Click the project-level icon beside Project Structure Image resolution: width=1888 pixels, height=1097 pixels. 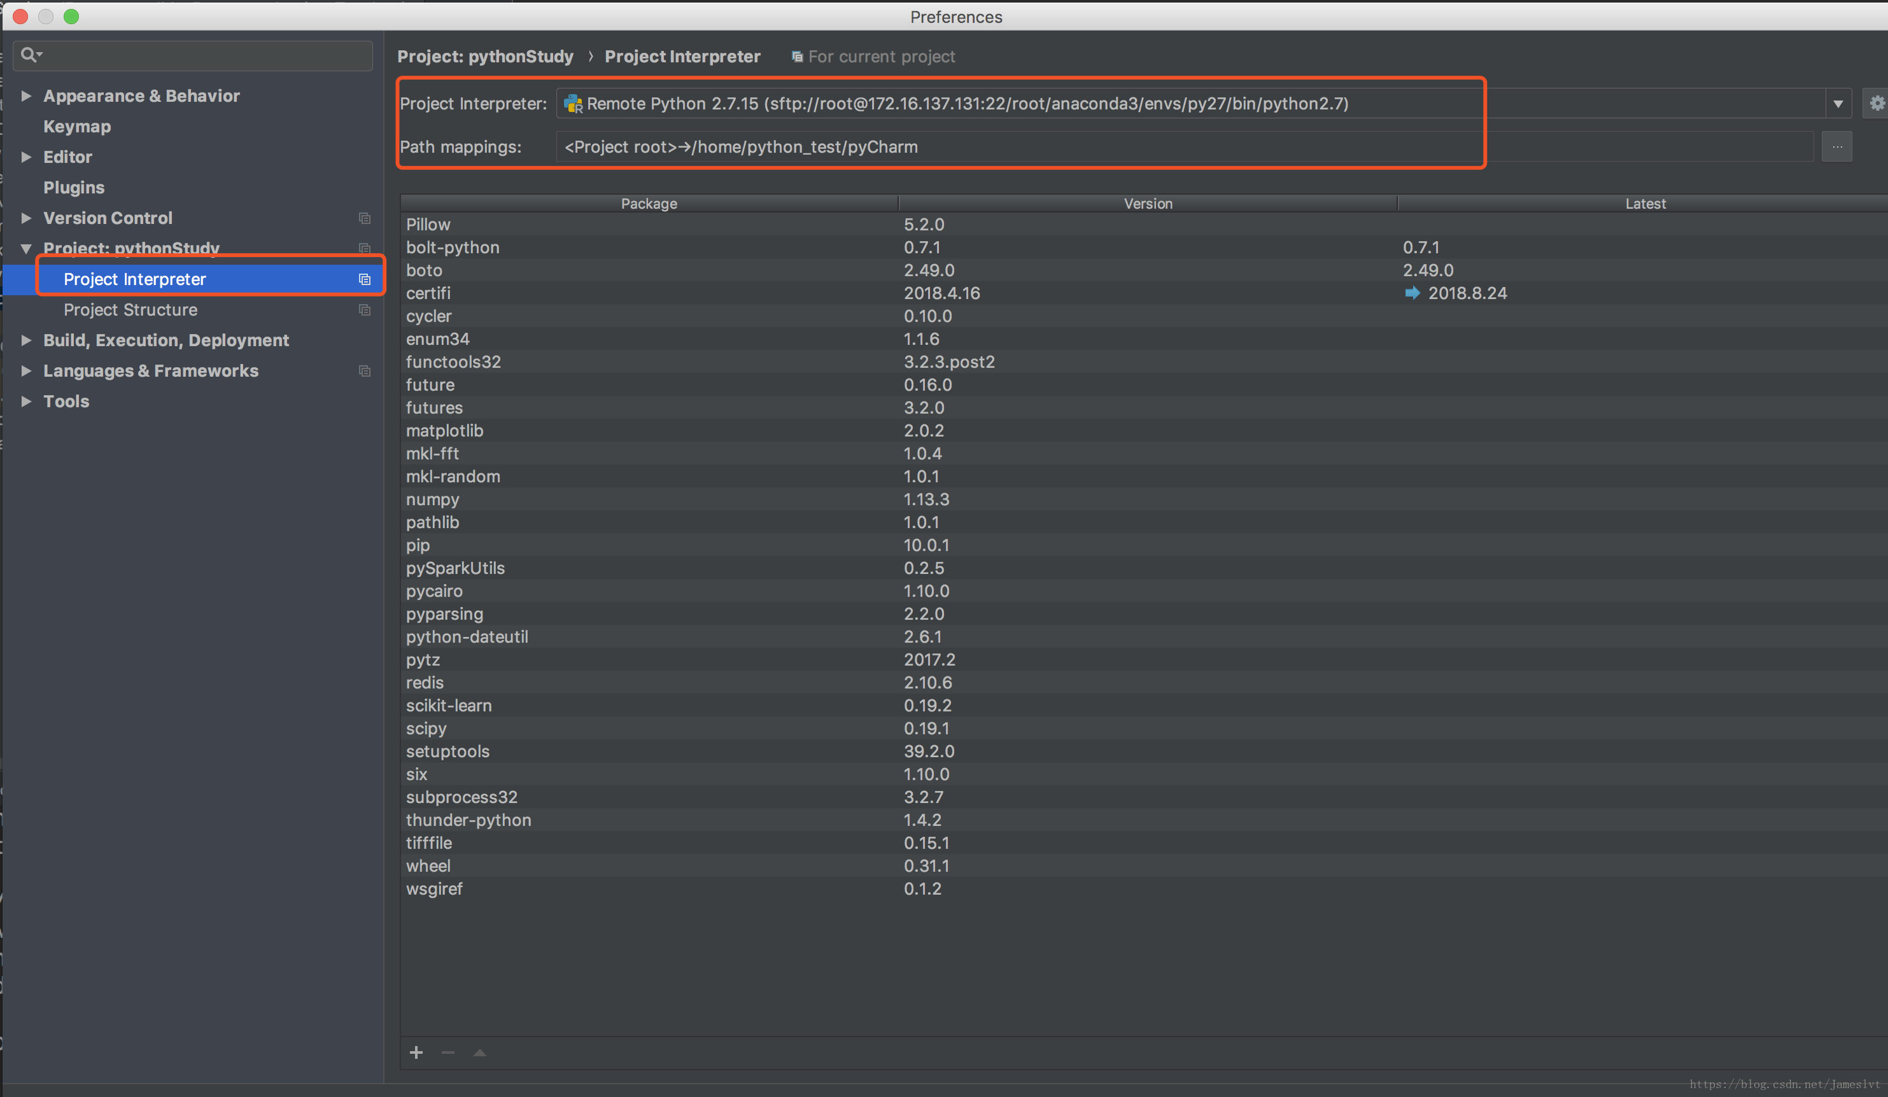point(365,310)
